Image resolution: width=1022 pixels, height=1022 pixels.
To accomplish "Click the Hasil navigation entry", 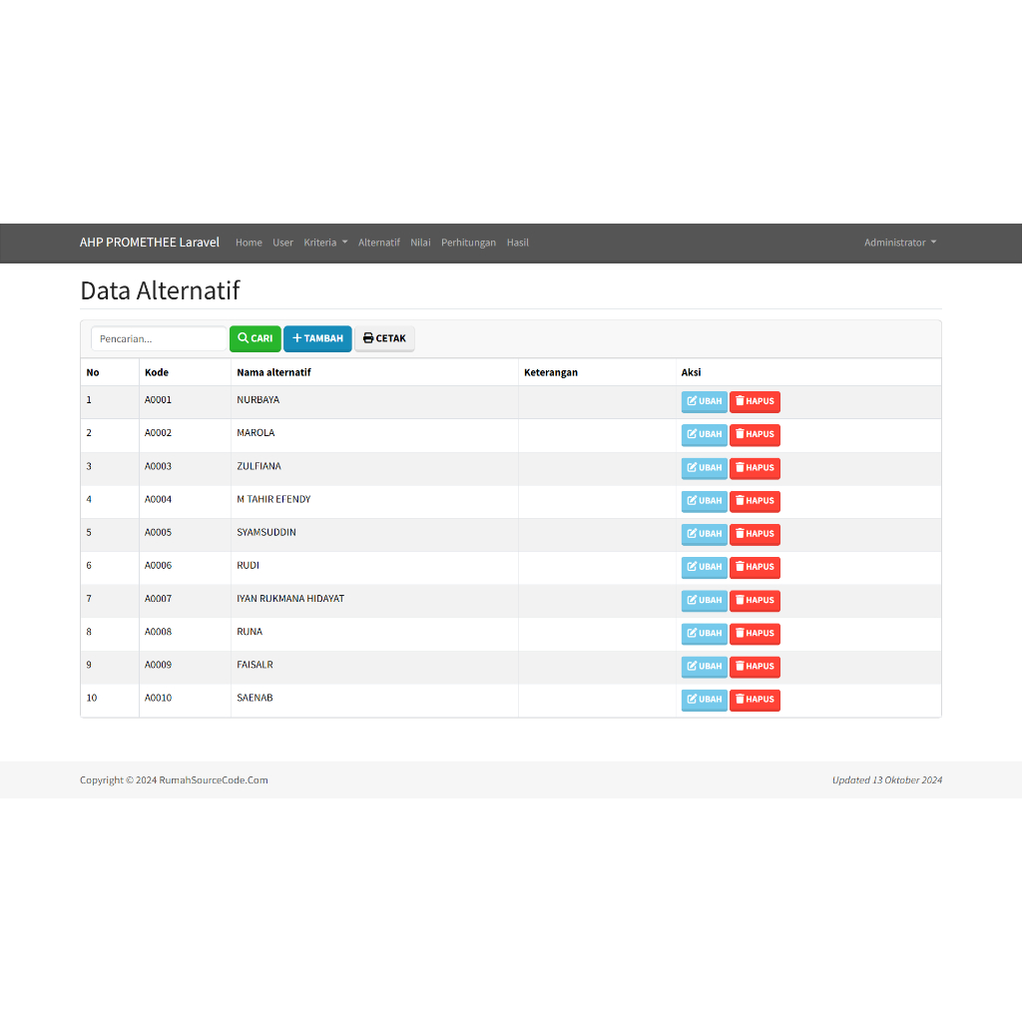I will [517, 243].
